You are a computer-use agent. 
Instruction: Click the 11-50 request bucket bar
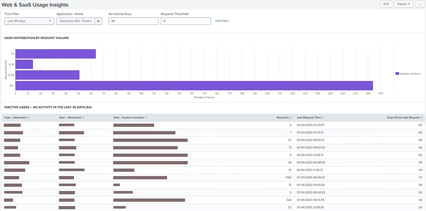click(x=47, y=75)
